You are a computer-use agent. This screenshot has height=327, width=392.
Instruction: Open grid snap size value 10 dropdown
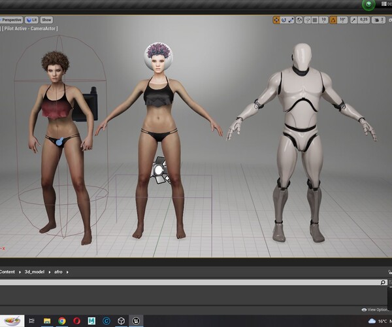(324, 20)
